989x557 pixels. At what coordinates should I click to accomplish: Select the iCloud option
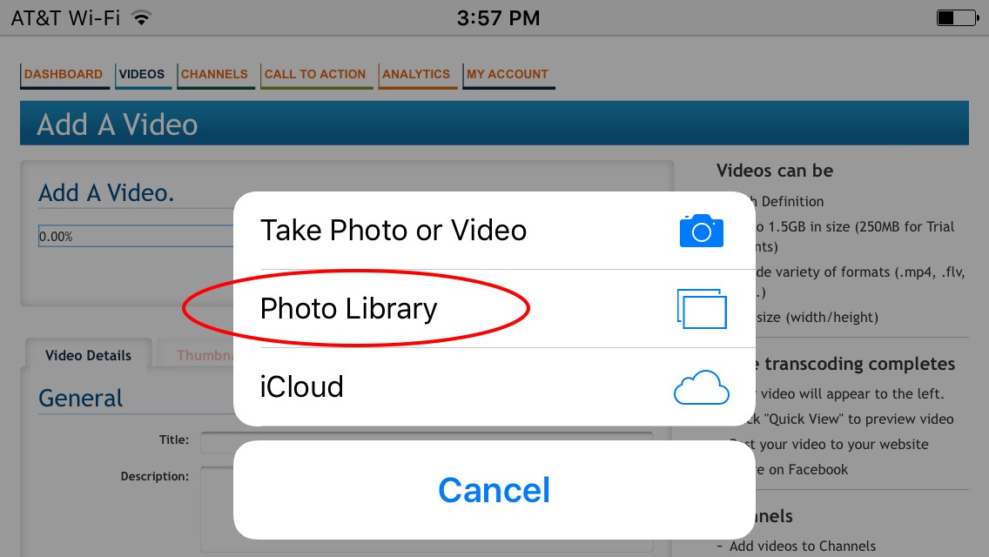(x=494, y=386)
